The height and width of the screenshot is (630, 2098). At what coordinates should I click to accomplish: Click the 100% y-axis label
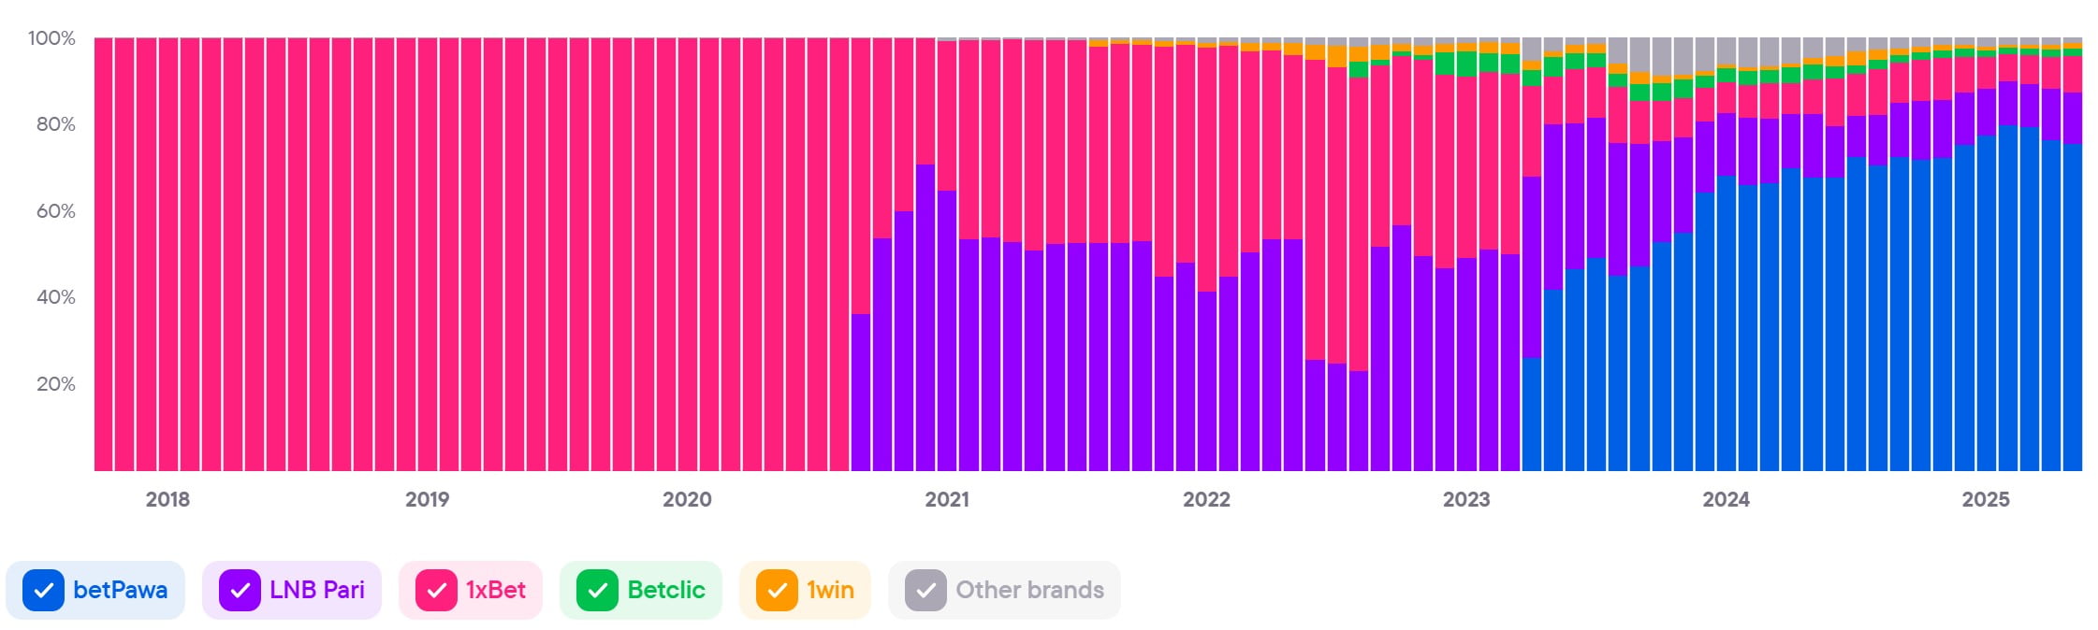51,38
